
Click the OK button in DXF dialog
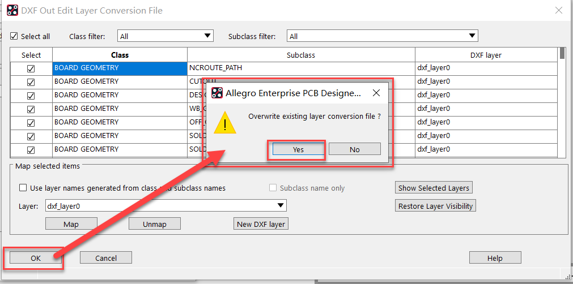pos(36,258)
